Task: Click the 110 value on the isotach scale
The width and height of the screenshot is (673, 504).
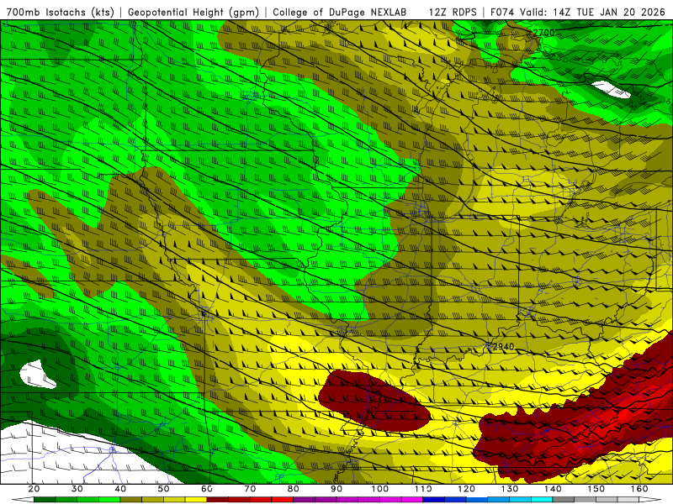Action: (423, 489)
